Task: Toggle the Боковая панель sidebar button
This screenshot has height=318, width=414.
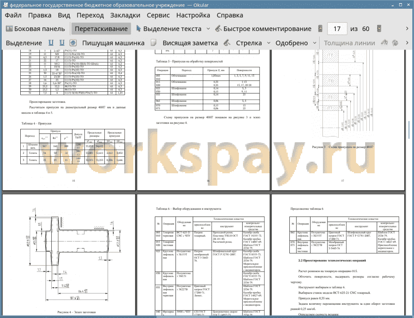Action: tap(35, 29)
